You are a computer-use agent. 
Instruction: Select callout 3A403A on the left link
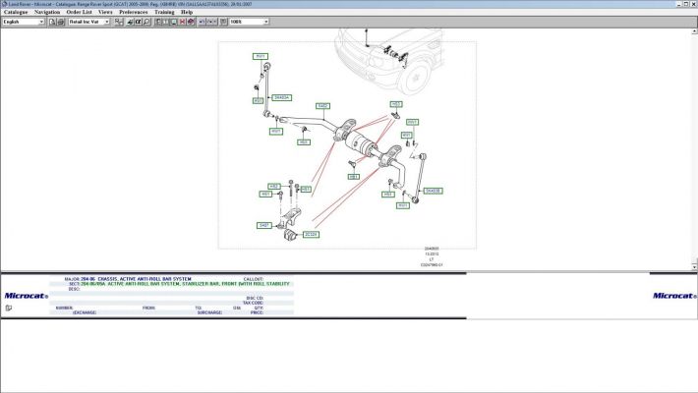(282, 97)
